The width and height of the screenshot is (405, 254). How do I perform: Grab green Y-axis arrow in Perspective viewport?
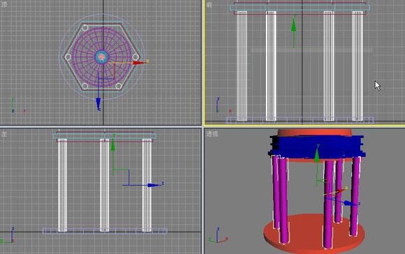316,155
